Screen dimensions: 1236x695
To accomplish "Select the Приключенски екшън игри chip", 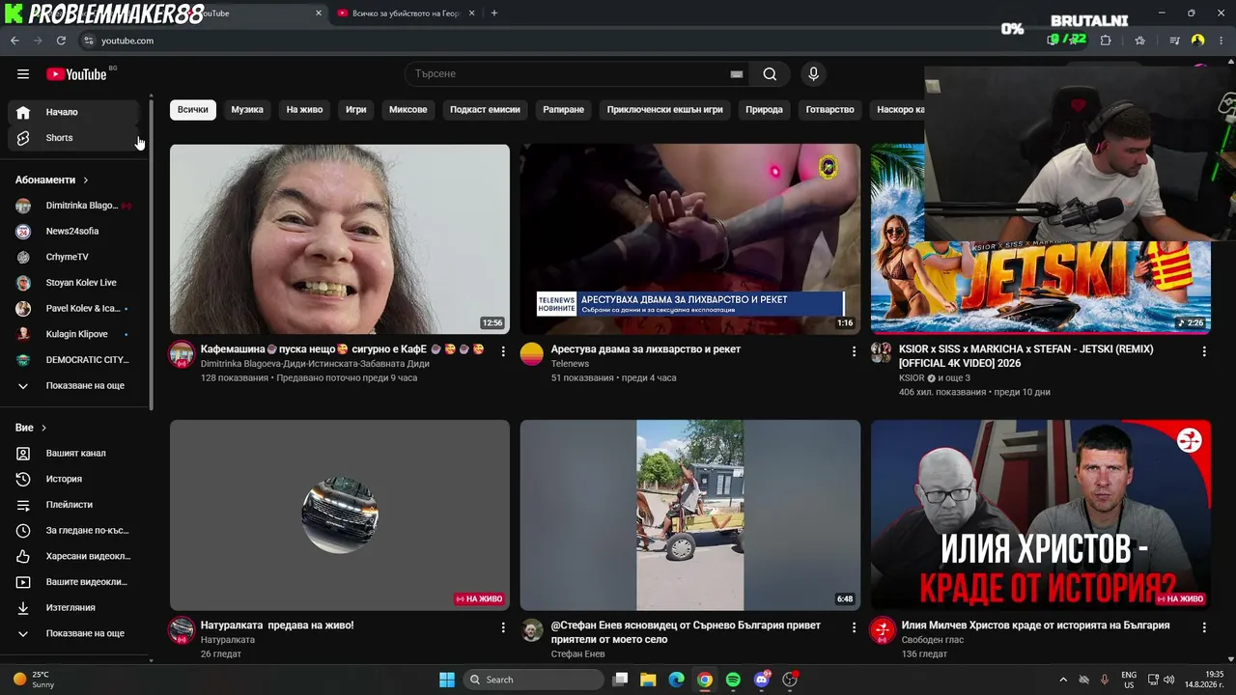I will coord(664,110).
